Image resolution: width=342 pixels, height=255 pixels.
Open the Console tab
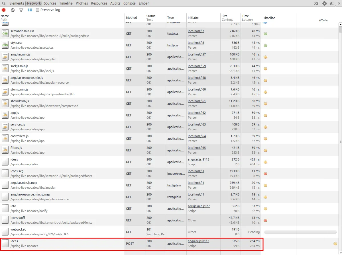click(x=129, y=3)
